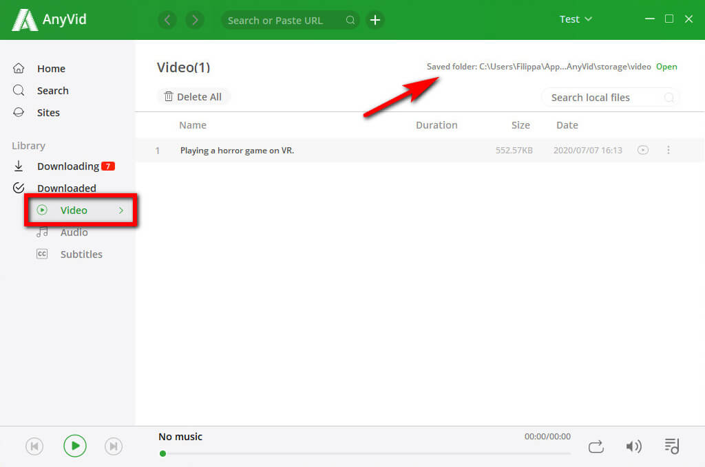Click the playback progress bar

pos(365,453)
